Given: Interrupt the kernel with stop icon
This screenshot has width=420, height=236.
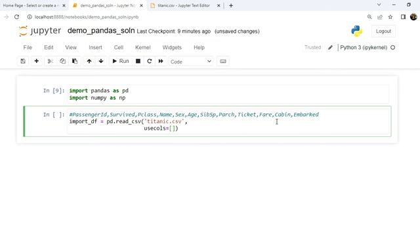Looking at the screenshot, I should click(138, 61).
